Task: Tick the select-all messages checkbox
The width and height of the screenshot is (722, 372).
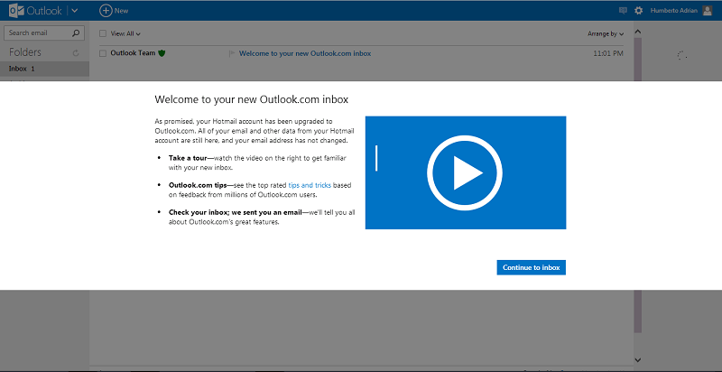Action: pos(103,33)
